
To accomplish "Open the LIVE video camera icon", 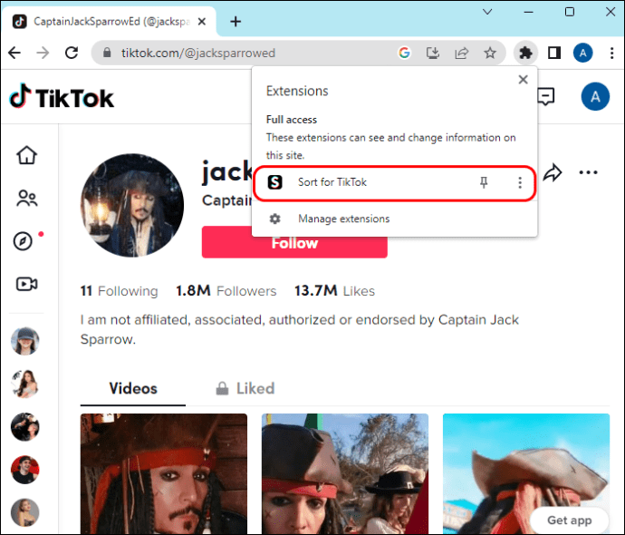I will [26, 284].
